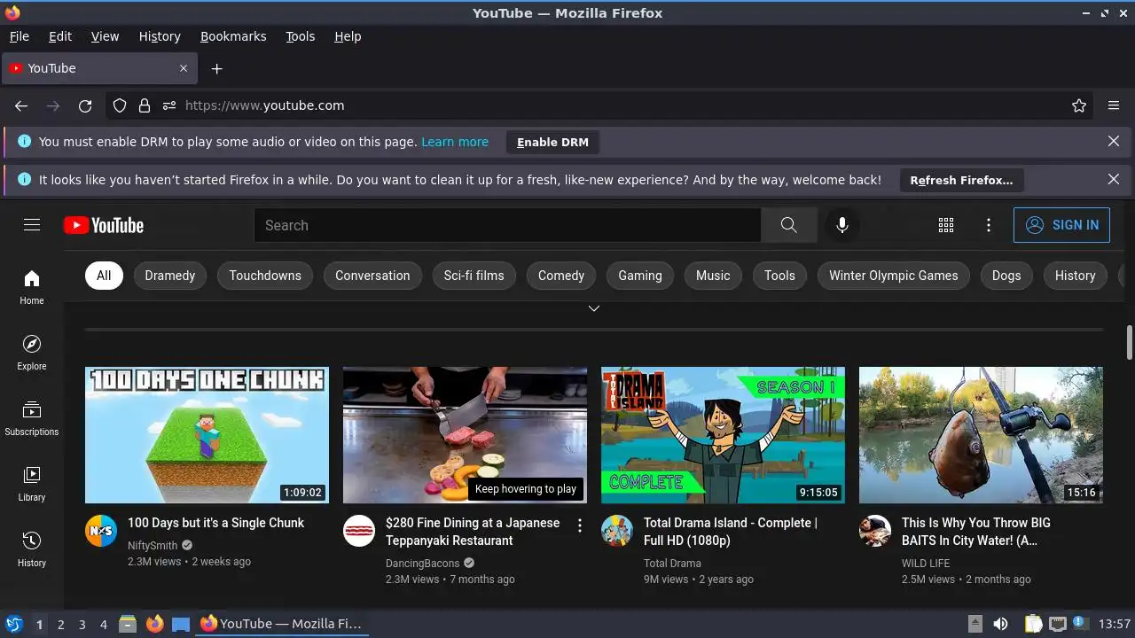This screenshot has width=1135, height=638.
Task: Open a new tab with plus button
Action: (216, 68)
